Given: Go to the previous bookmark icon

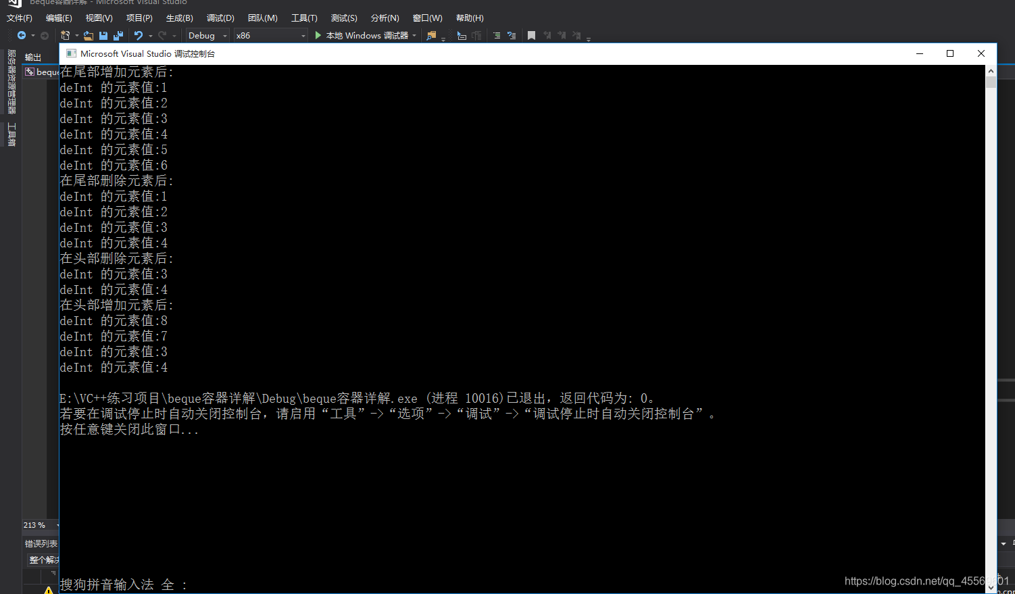Looking at the screenshot, I should click(x=547, y=35).
